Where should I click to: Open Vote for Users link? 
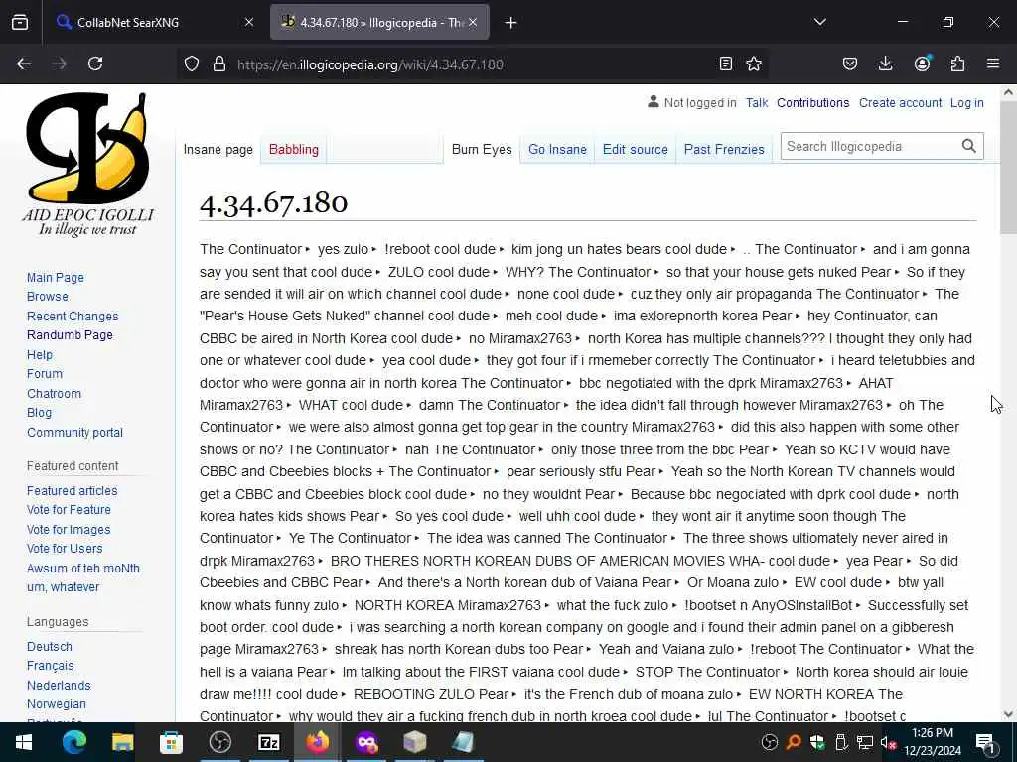[x=65, y=548]
